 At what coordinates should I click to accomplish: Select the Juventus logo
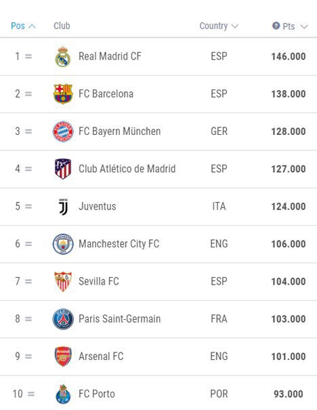click(63, 206)
